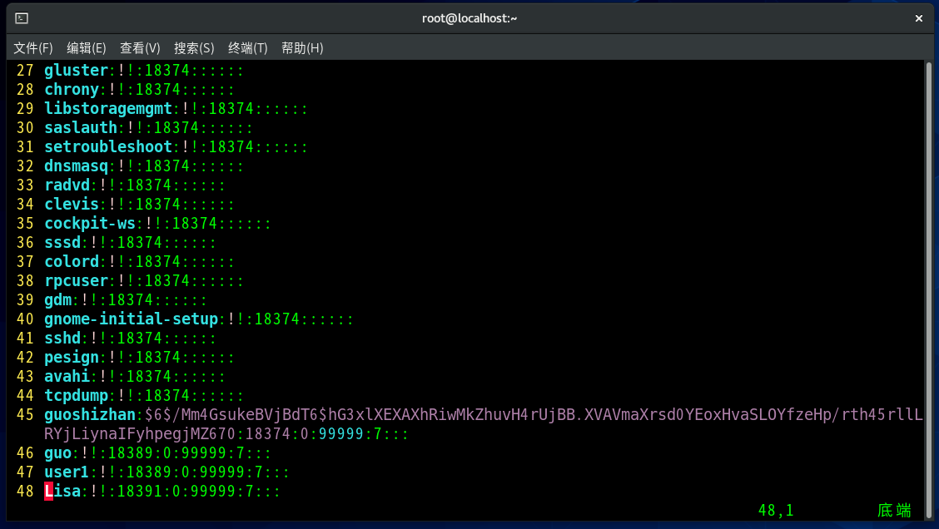Click the setroubleshoot username on line 31

pyautogui.click(x=108, y=147)
